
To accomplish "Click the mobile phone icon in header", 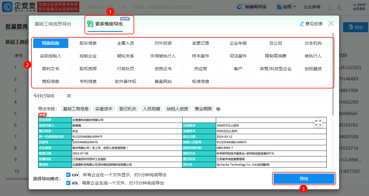I will point(330,7).
